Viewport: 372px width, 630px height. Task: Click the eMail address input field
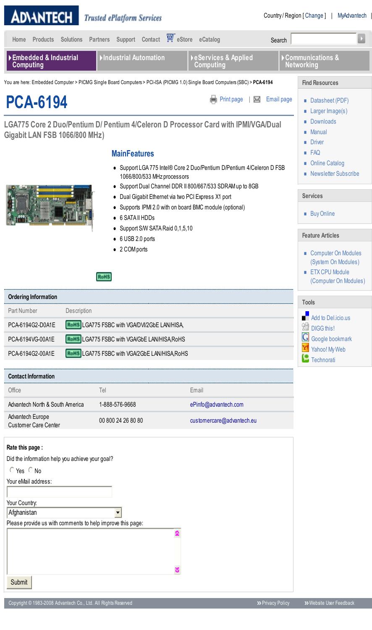(59, 492)
